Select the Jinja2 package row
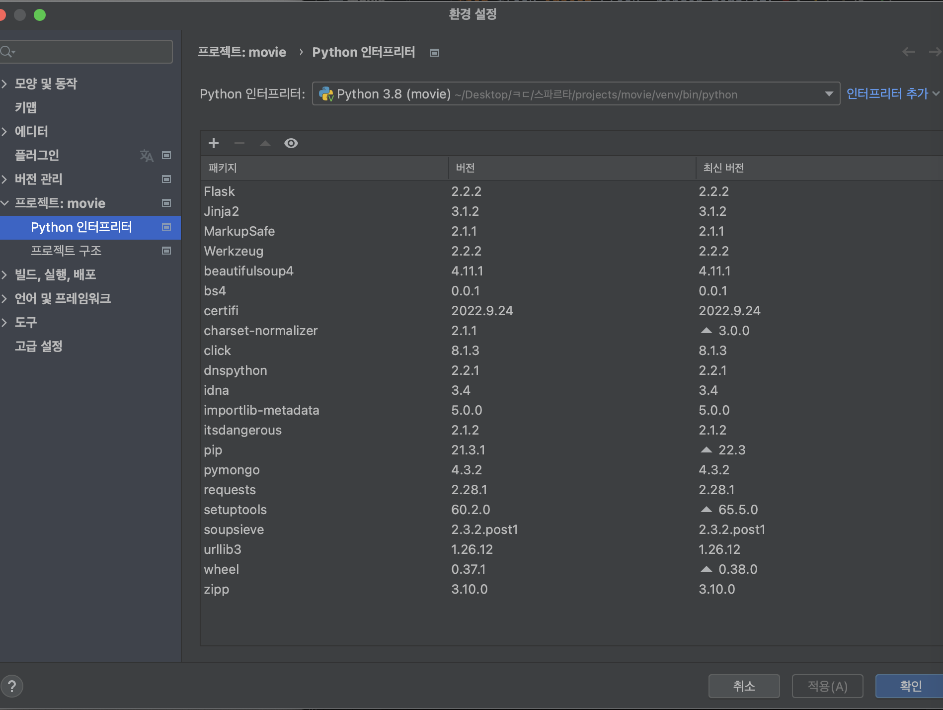Viewport: 943px width, 710px height. pyautogui.click(x=571, y=211)
